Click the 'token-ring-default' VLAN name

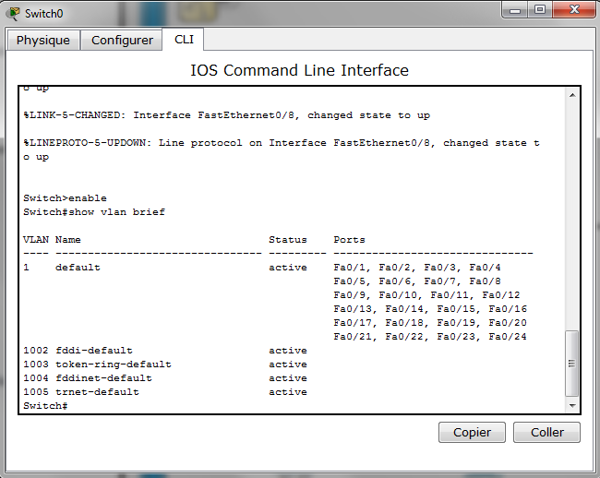click(x=114, y=364)
